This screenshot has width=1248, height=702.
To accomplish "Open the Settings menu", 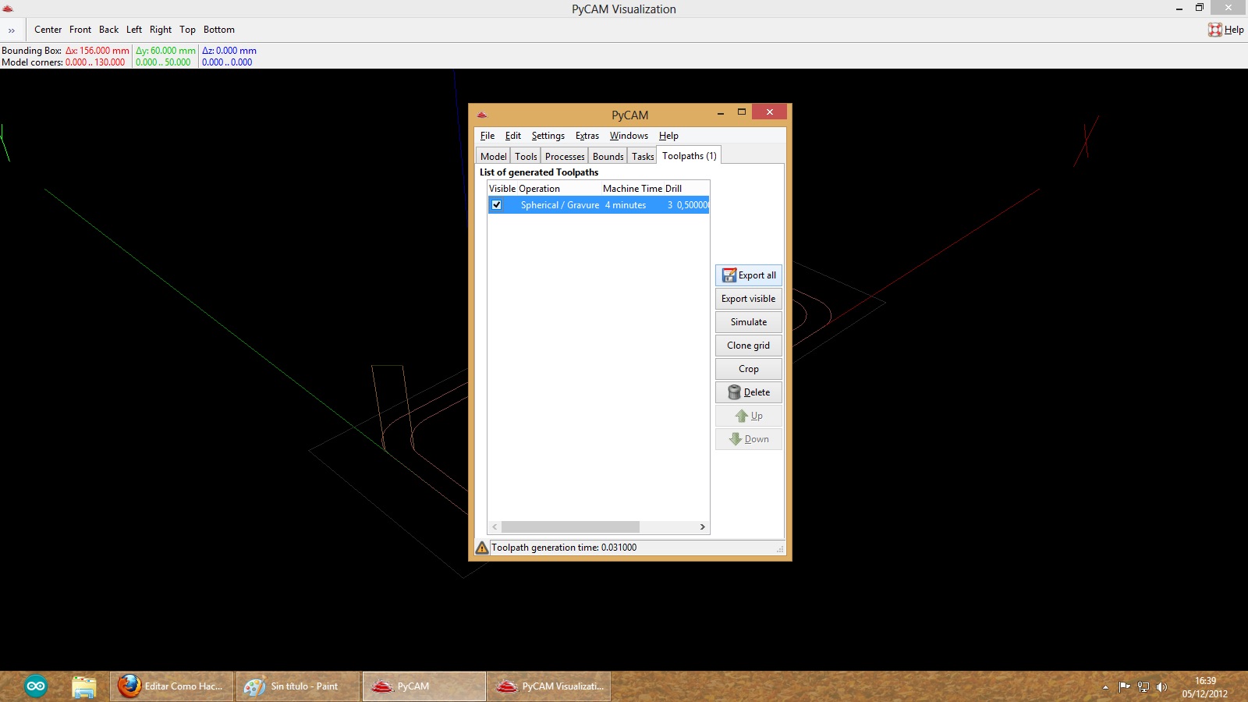I will [548, 136].
